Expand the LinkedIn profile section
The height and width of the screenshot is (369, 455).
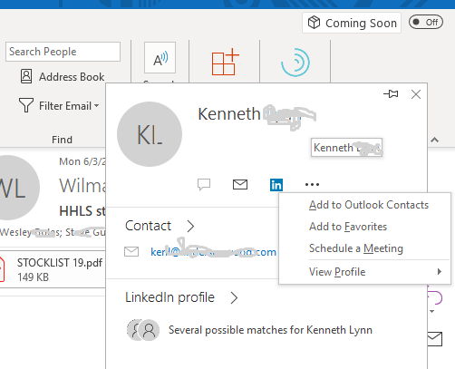click(x=234, y=297)
